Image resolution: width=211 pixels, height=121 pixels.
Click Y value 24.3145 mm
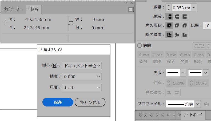pos(36,28)
